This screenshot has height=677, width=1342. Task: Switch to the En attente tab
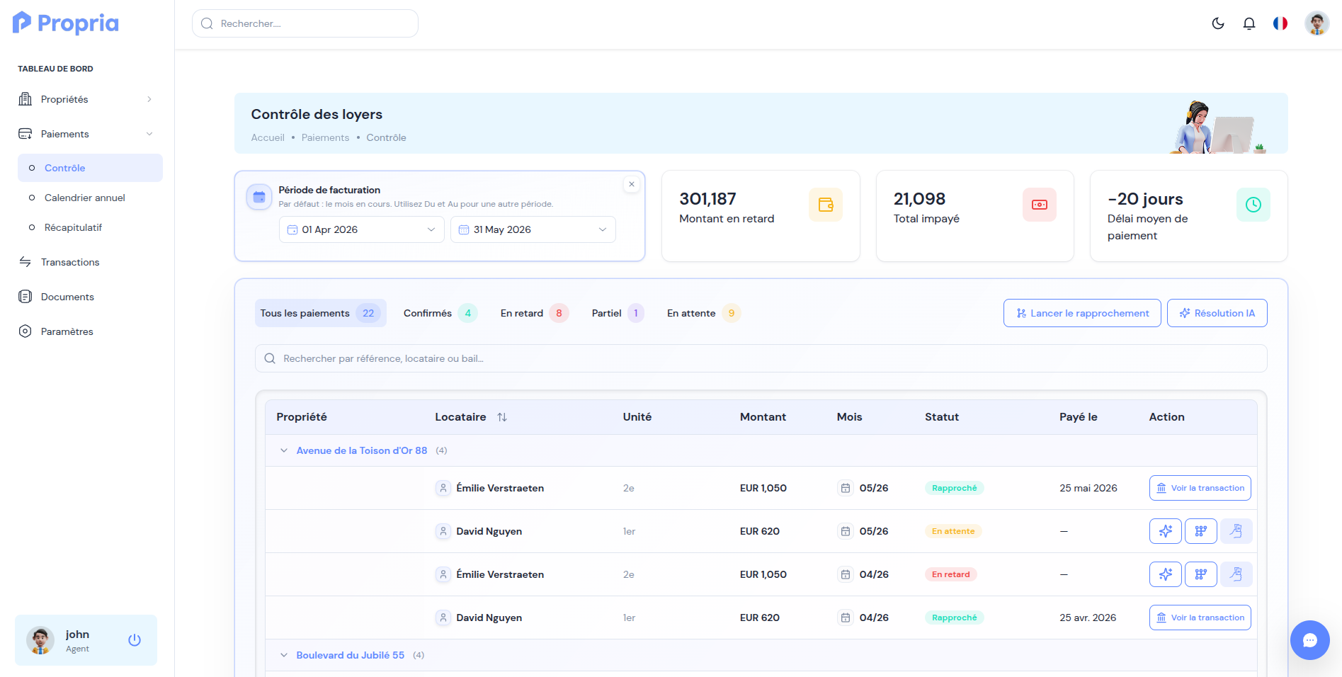click(704, 313)
